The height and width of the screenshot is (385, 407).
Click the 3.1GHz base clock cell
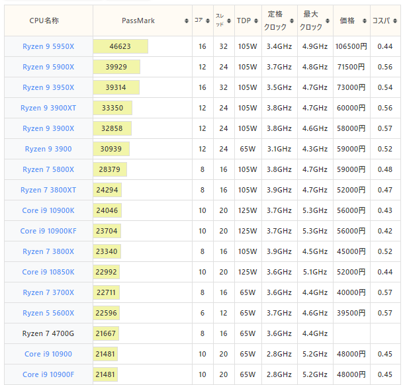click(x=279, y=149)
